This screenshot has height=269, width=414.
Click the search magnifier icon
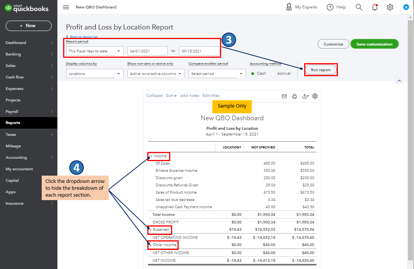359,7
